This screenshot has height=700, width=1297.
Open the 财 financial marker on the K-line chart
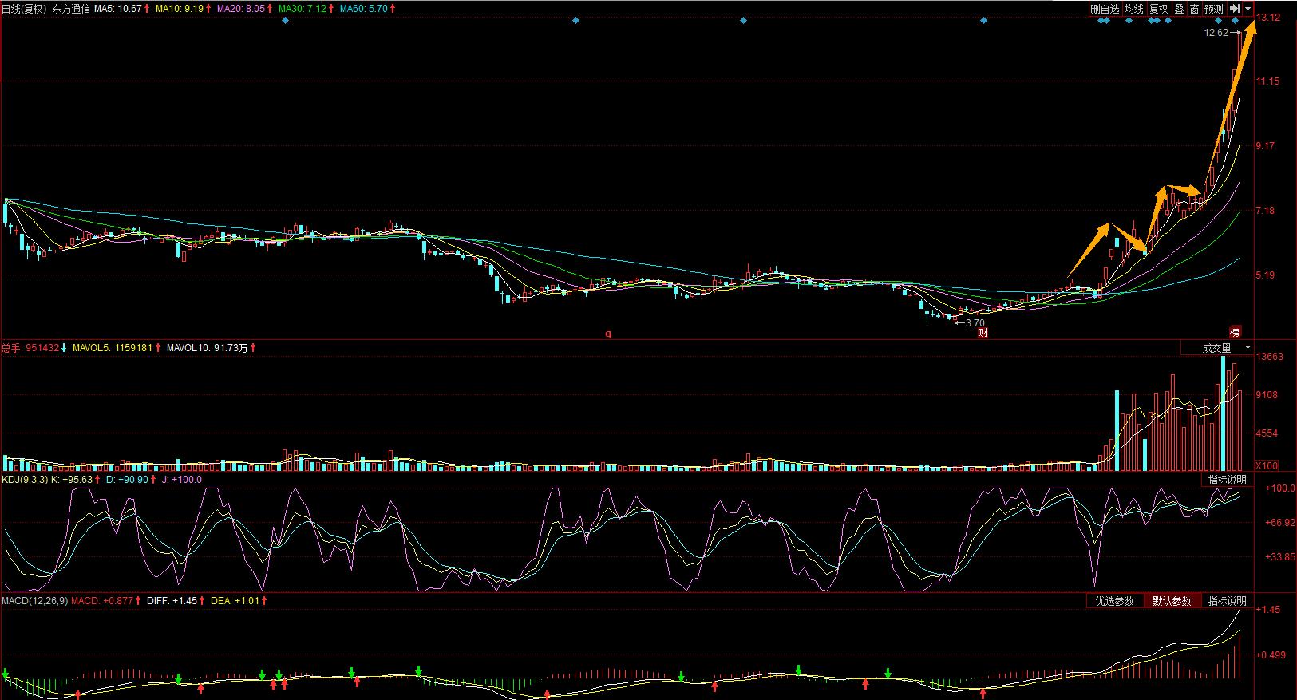click(983, 333)
